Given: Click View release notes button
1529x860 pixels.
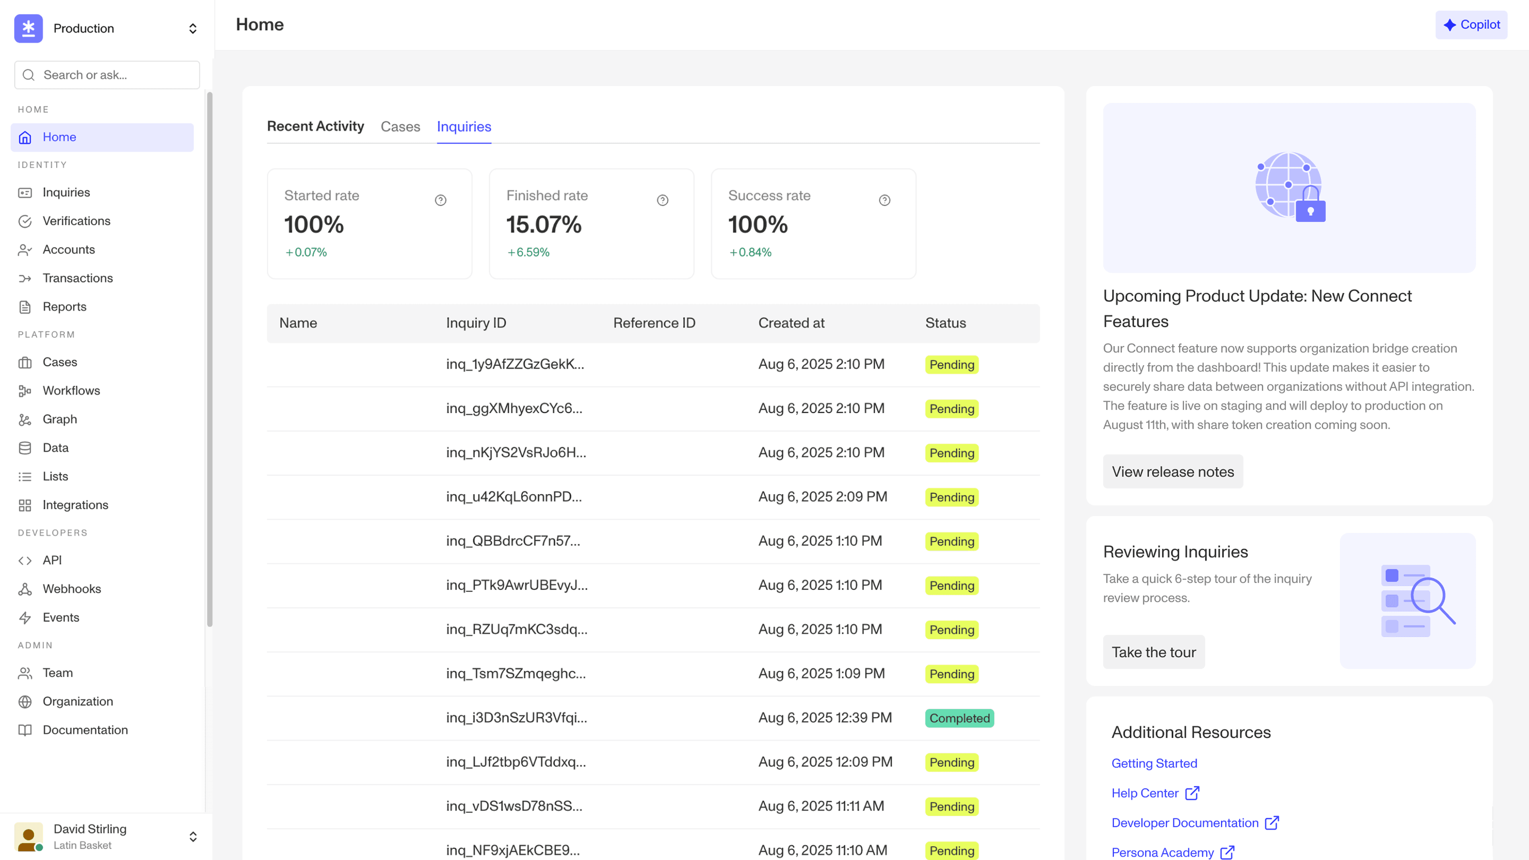Looking at the screenshot, I should click(x=1172, y=472).
